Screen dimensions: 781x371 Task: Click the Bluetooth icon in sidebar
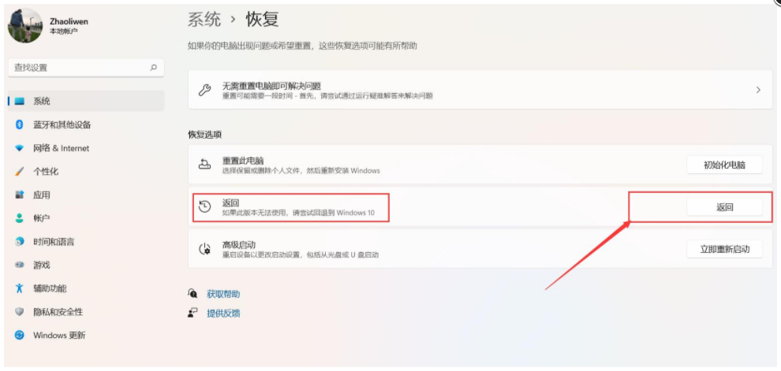click(x=20, y=124)
